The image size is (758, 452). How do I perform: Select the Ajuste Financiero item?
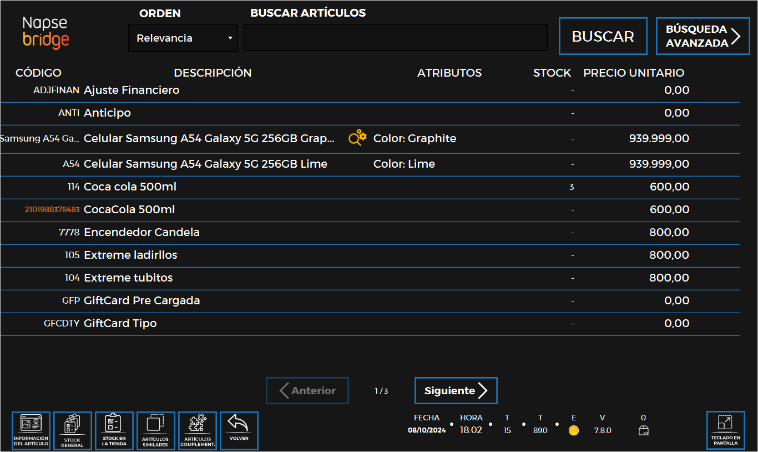click(x=132, y=90)
